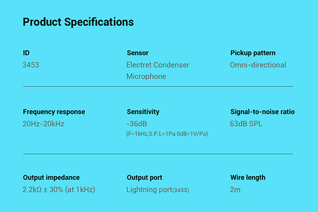Select the Sensitivity label

pos(143,112)
